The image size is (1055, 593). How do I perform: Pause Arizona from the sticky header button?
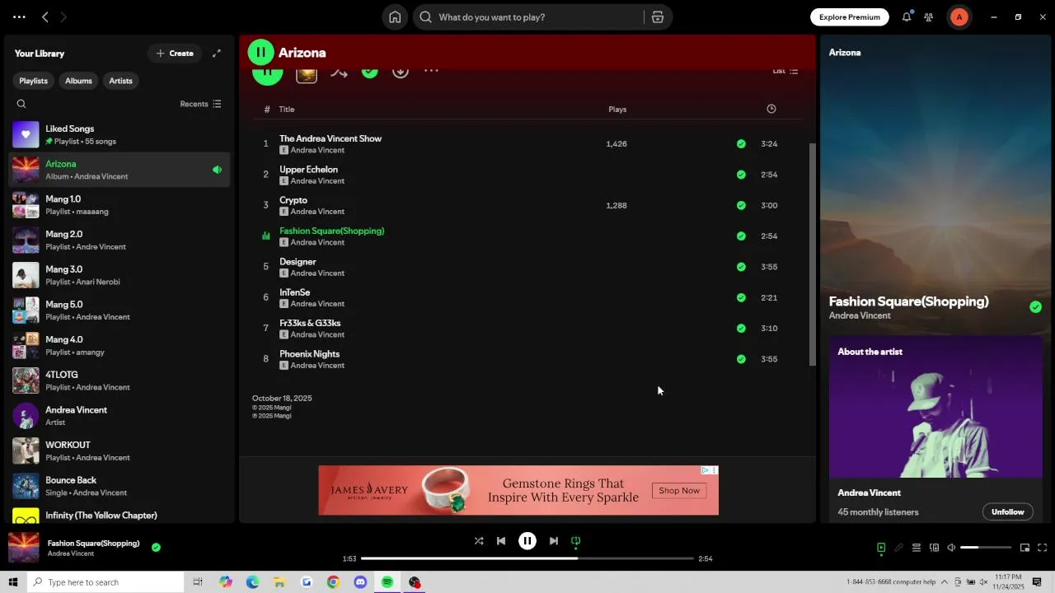pos(260,53)
